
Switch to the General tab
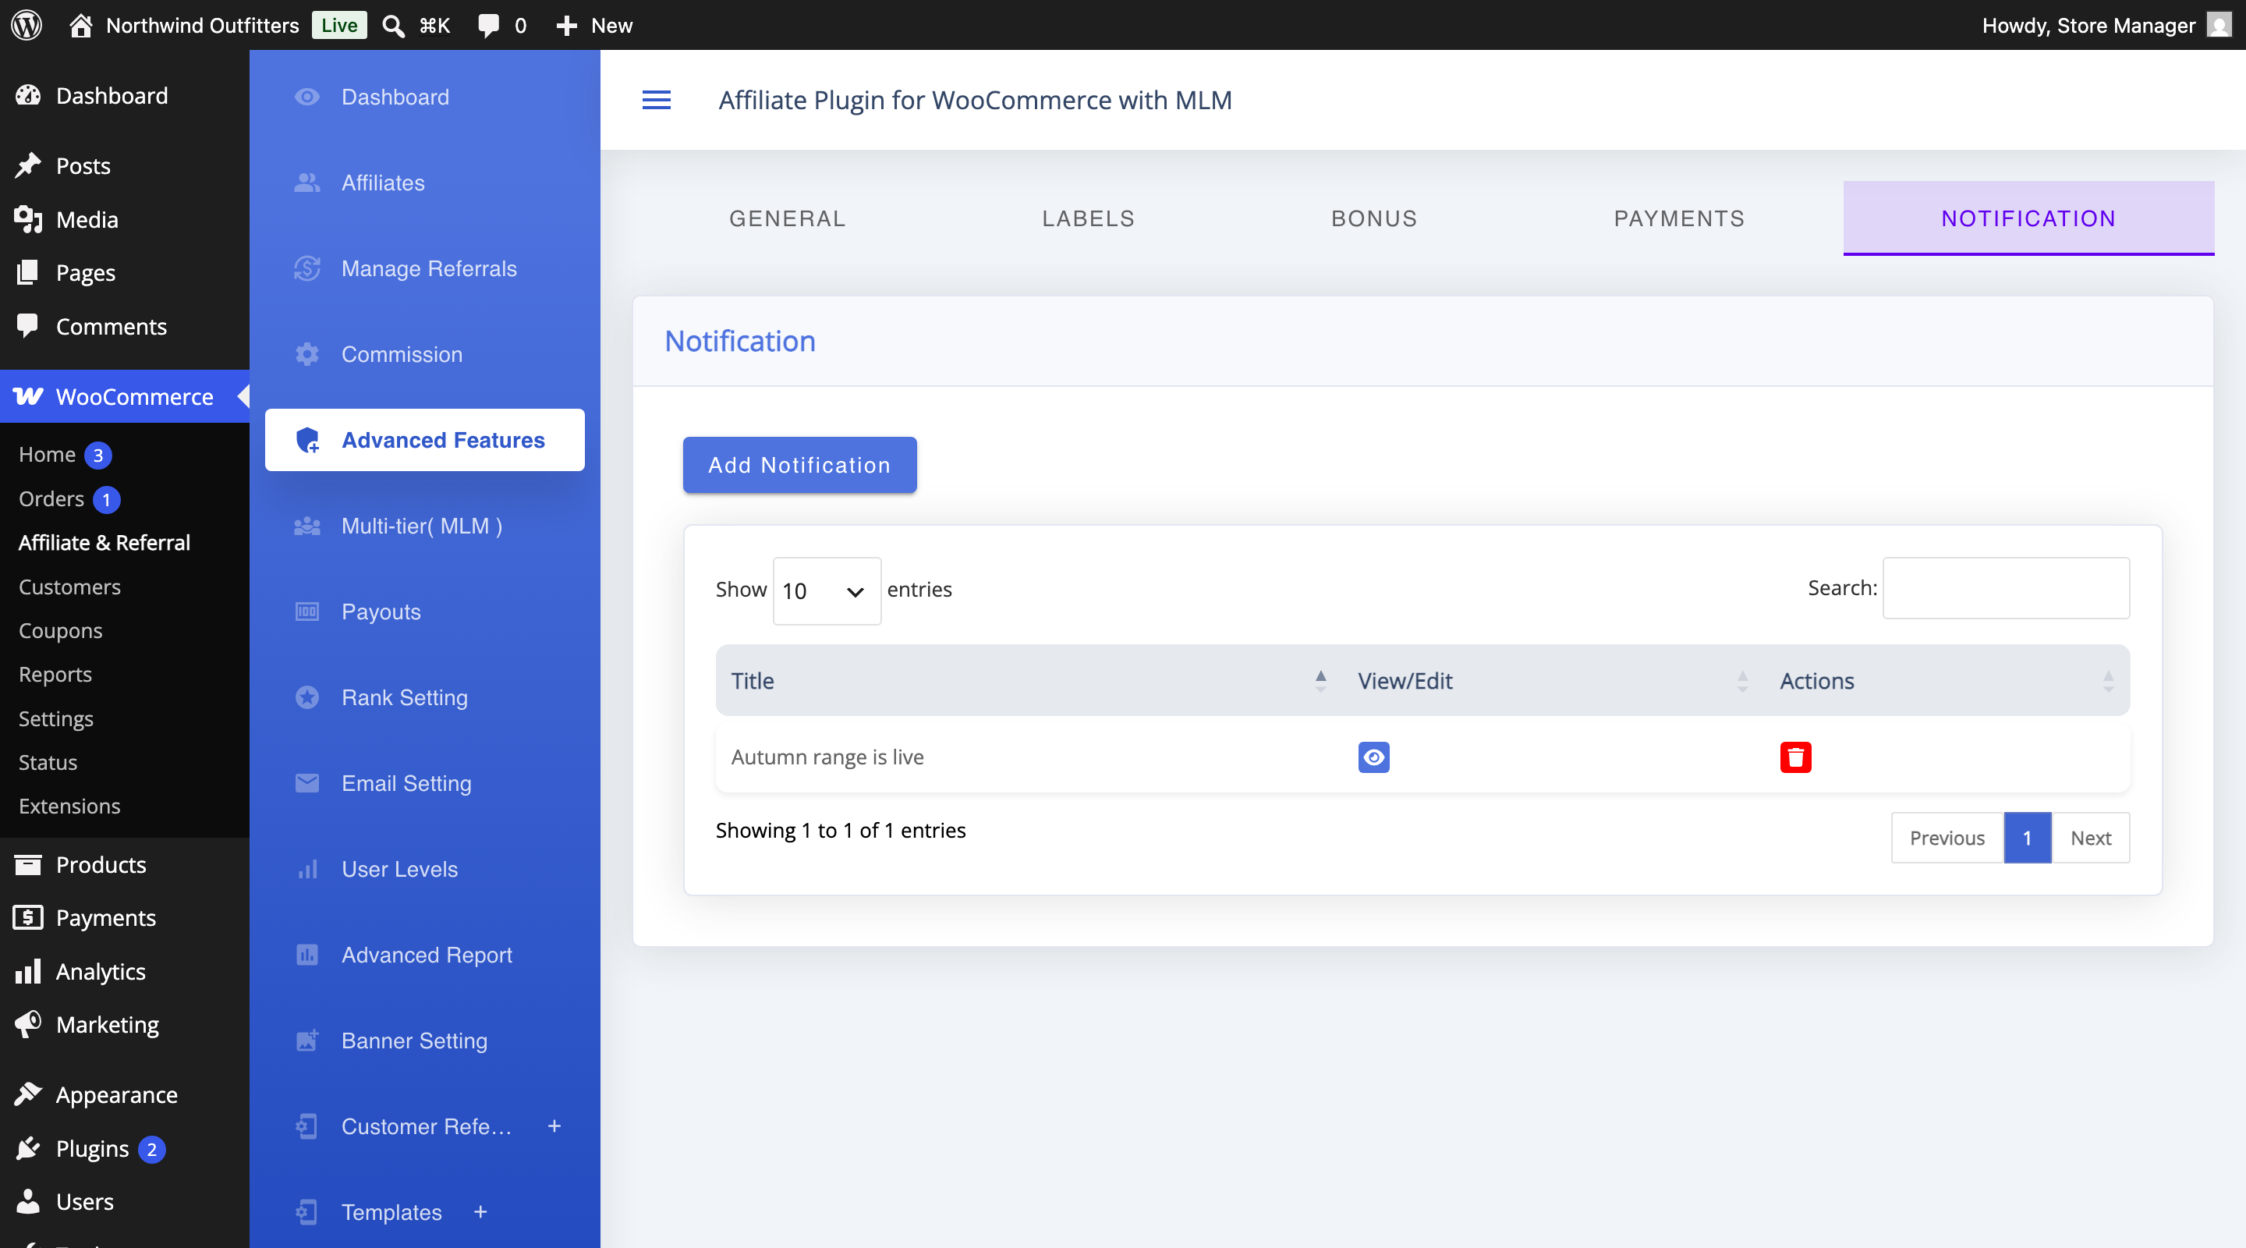pos(788,218)
